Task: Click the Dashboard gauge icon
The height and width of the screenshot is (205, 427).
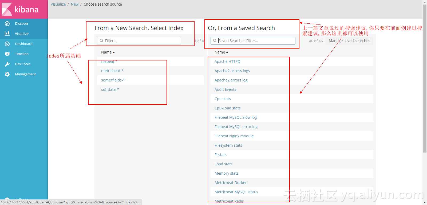Action: click(7, 44)
